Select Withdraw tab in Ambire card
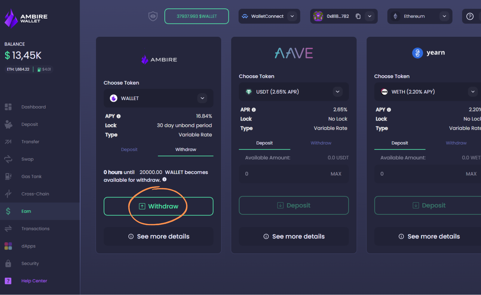Viewport: 481px width, 295px height. 186,150
